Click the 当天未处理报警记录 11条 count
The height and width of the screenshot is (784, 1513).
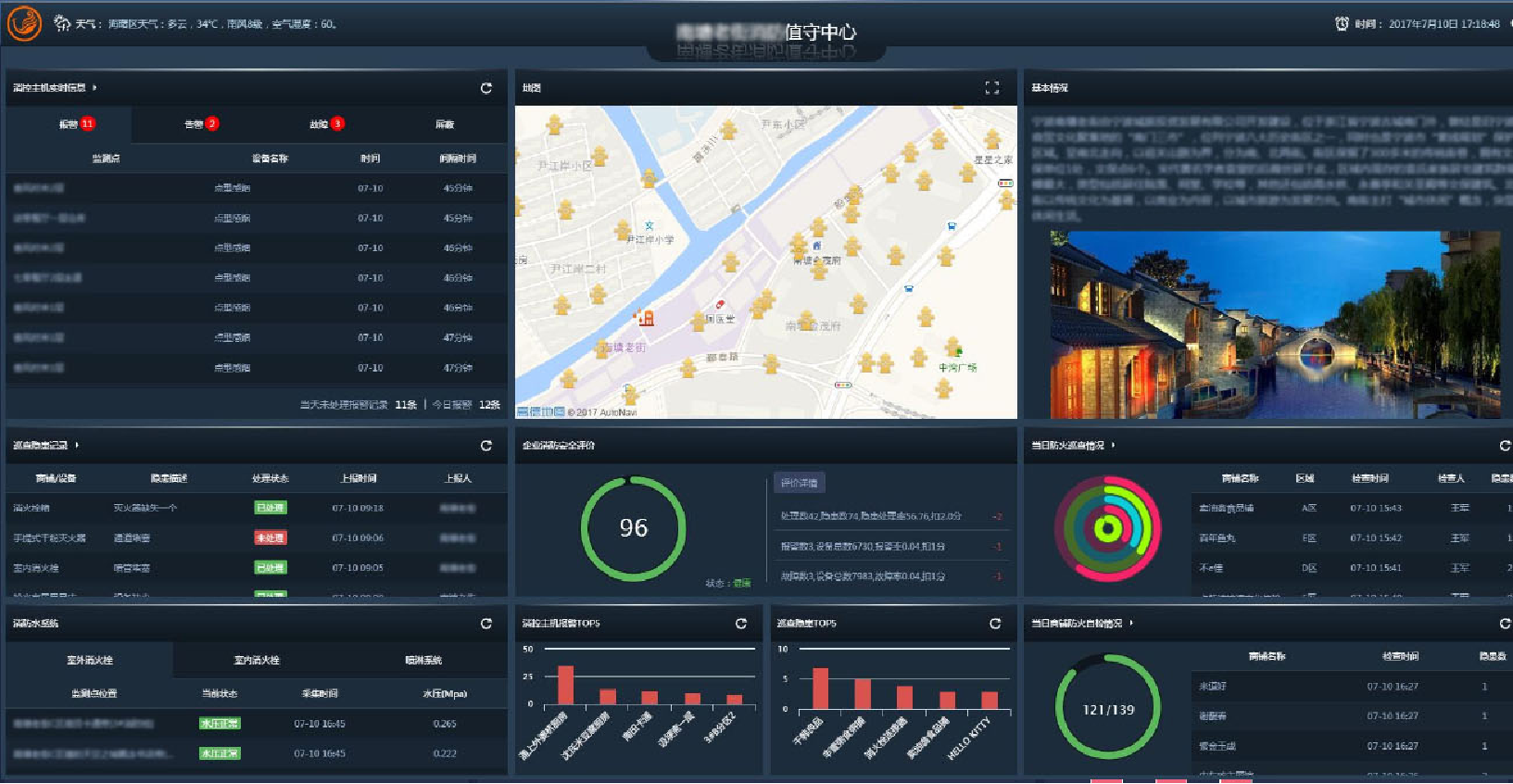pos(359,405)
